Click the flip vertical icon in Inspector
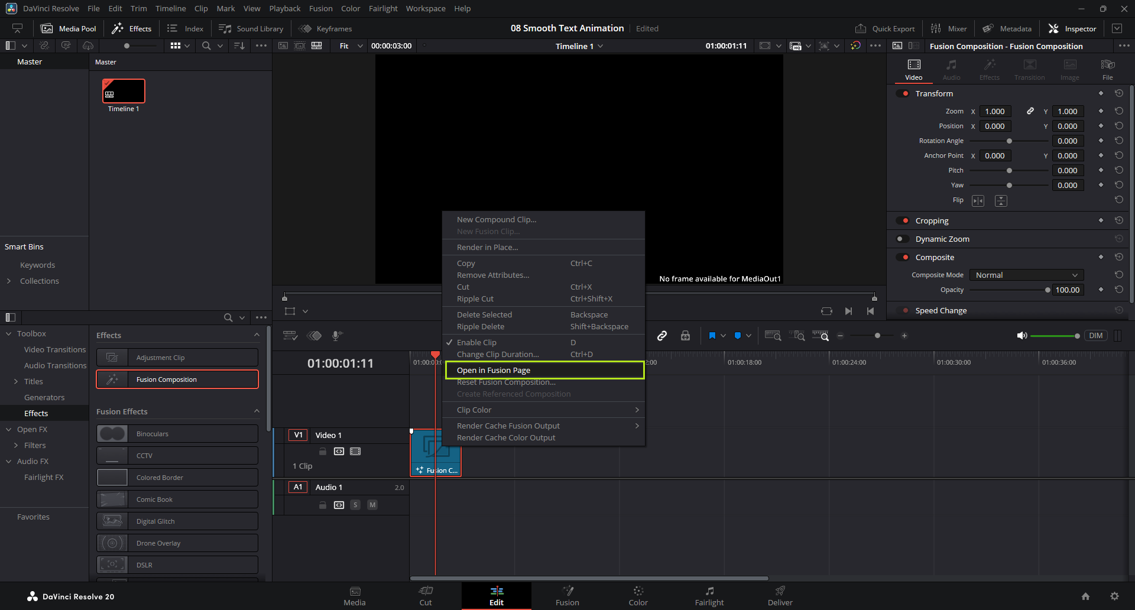The image size is (1135, 610). (1001, 201)
